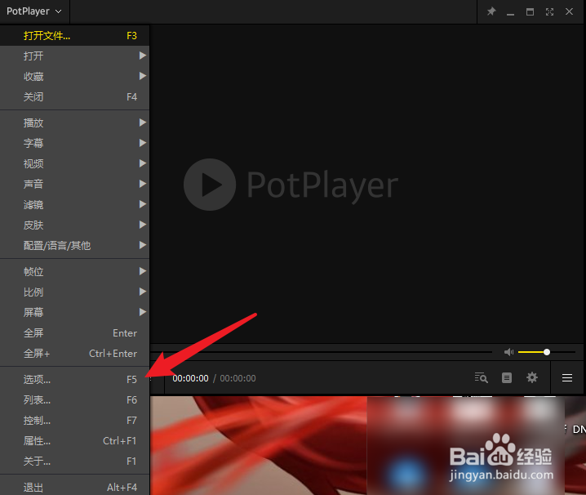Click the PotPlayer play logo in the video area
586x495 pixels.
(x=210, y=185)
